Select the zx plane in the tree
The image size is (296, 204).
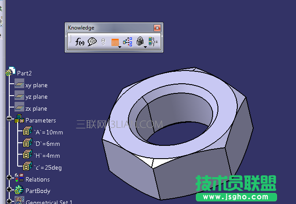(x=36, y=108)
